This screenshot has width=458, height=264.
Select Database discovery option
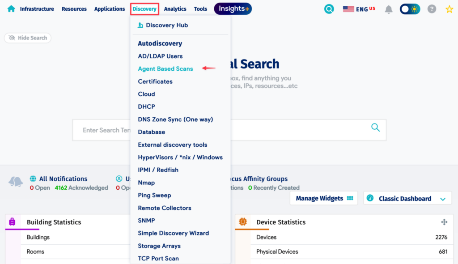(151, 132)
